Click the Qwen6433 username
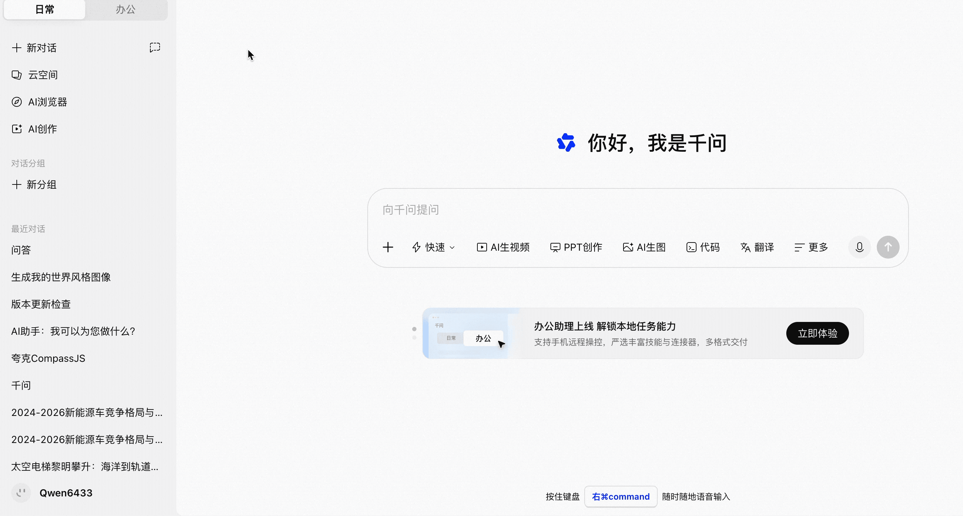This screenshot has height=516, width=963. (66, 493)
